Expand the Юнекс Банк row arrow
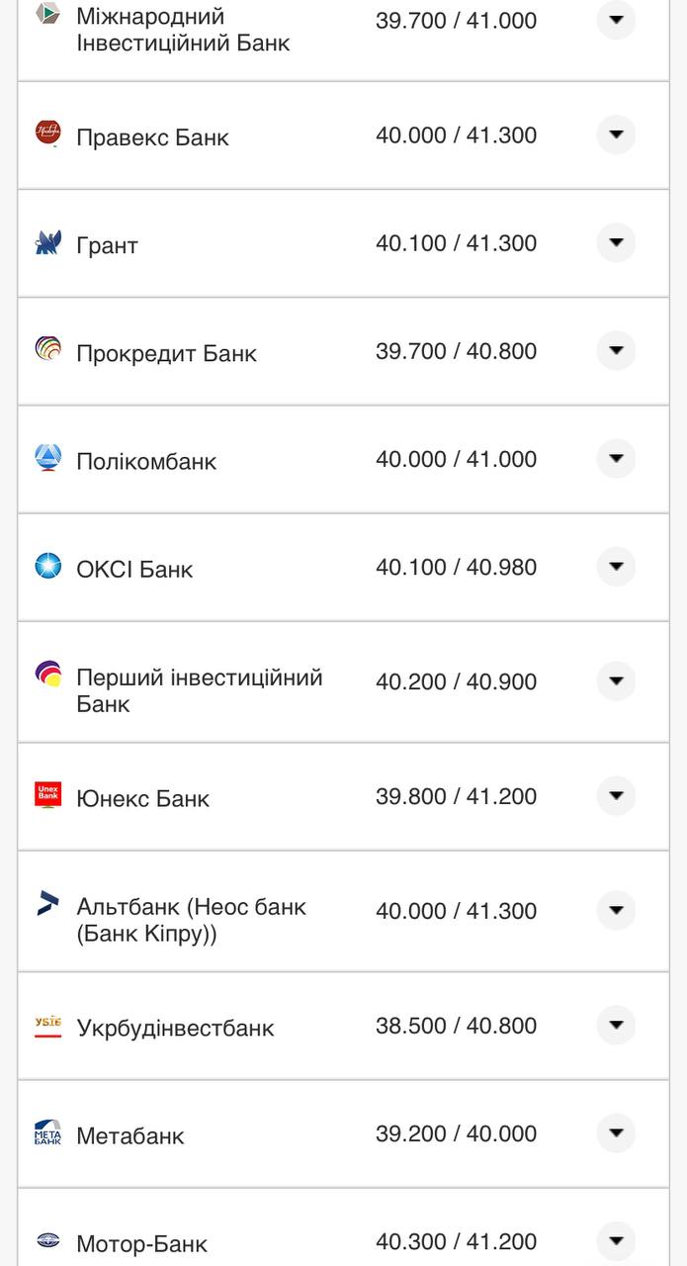This screenshot has width=687, height=1266. [x=616, y=795]
